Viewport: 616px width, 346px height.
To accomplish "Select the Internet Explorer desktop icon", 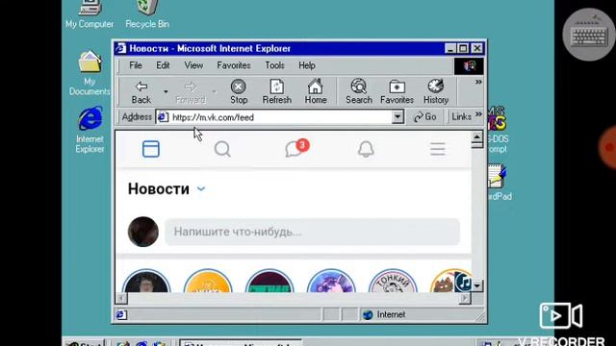I will [x=90, y=130].
